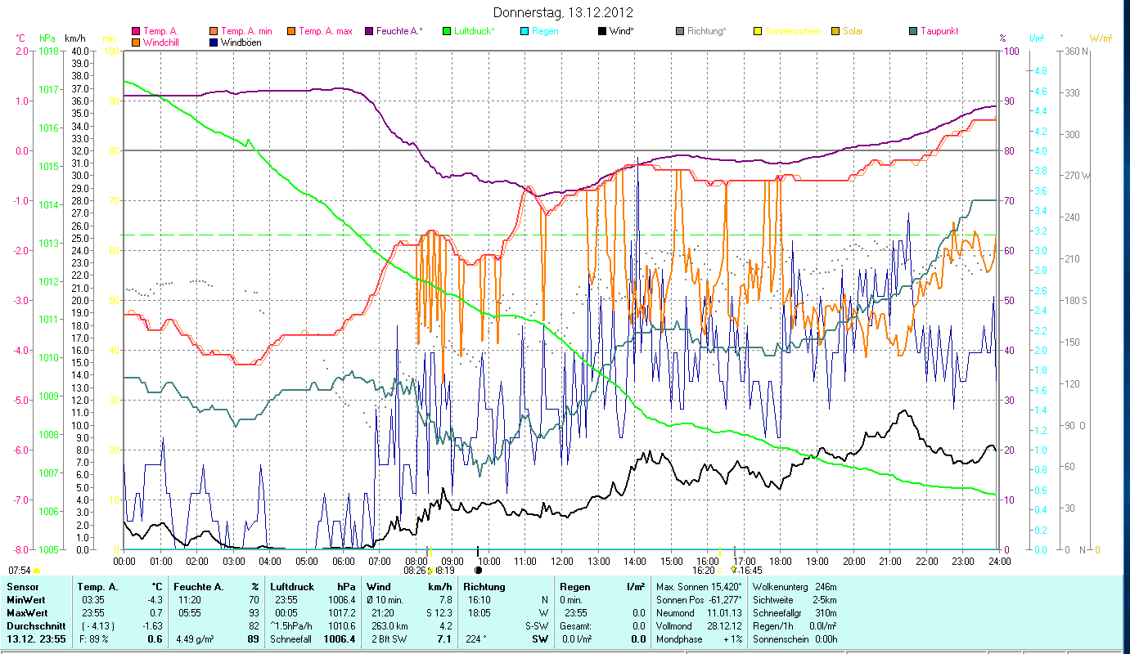Click the pink Temp. A. legend swatch
Screen dimensions: 1130x654
(x=136, y=31)
